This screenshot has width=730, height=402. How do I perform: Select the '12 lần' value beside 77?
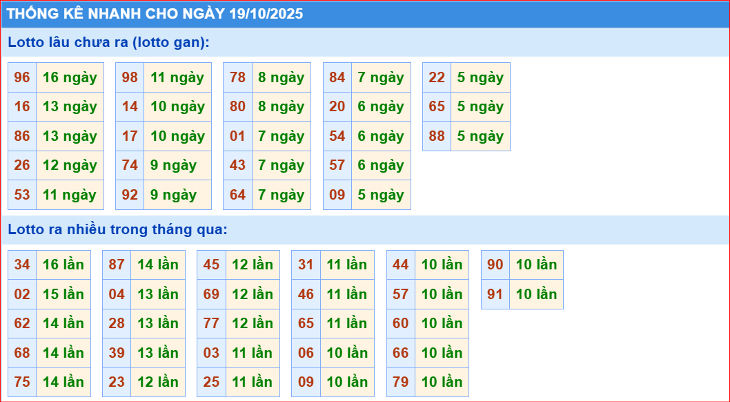[253, 323]
